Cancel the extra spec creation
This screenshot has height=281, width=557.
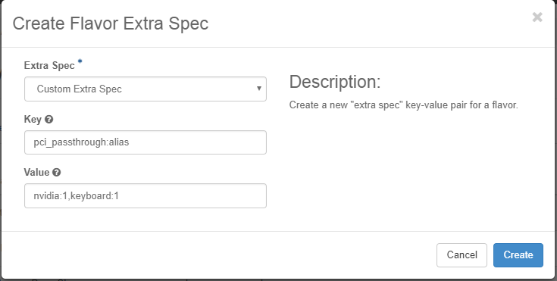[x=462, y=255]
